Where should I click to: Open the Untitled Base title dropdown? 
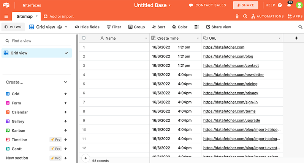click(152, 5)
